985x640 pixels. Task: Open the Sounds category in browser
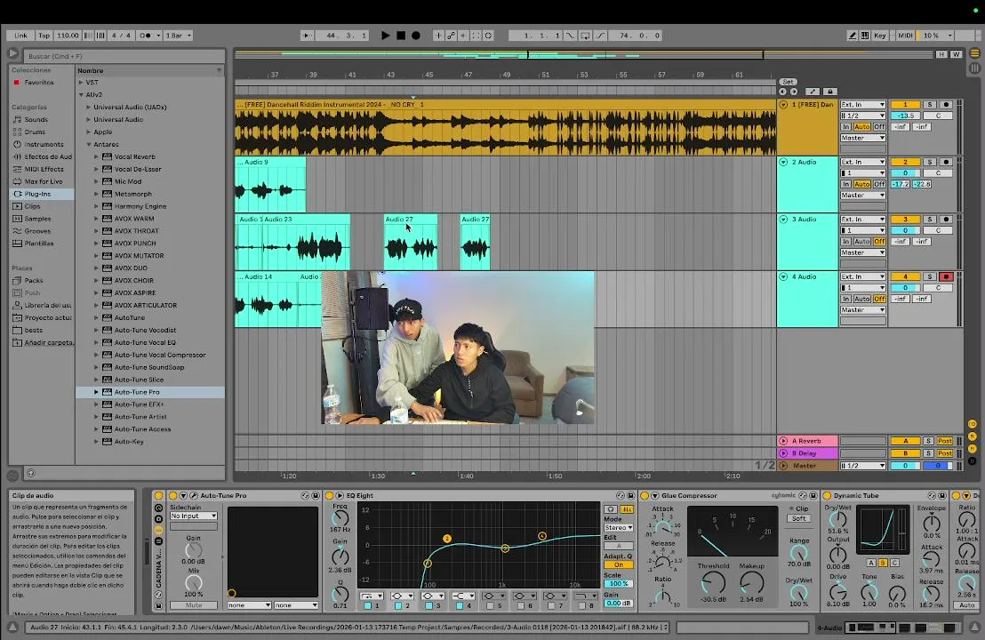(x=36, y=119)
